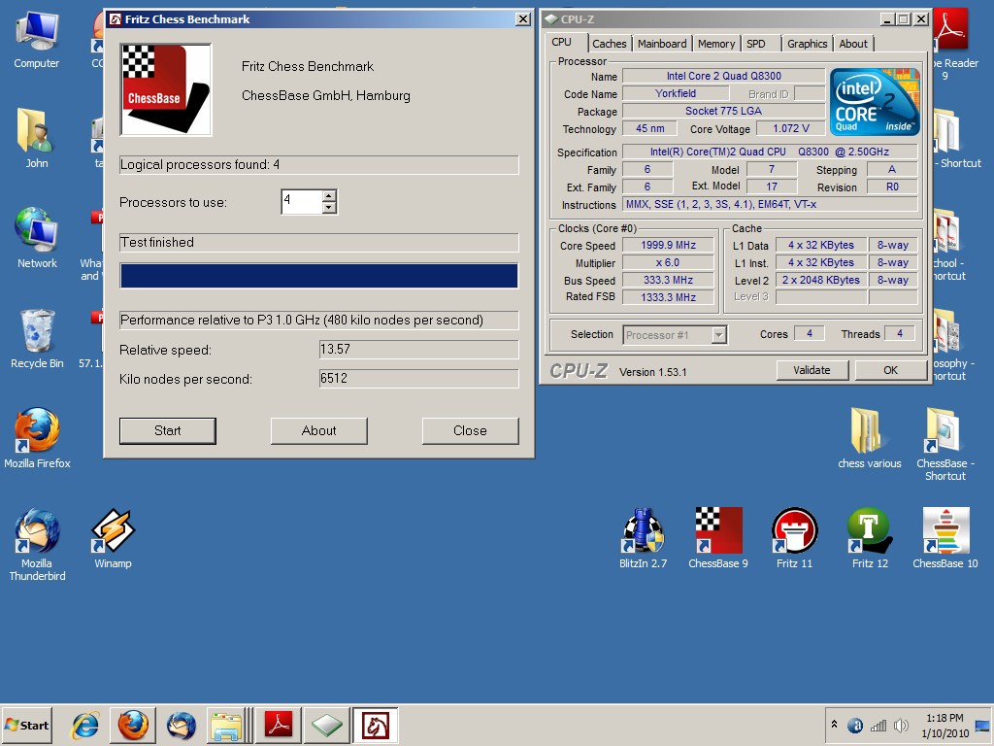The image size is (994, 746).
Task: Decrease the processors-to-use spinner value
Action: [328, 208]
